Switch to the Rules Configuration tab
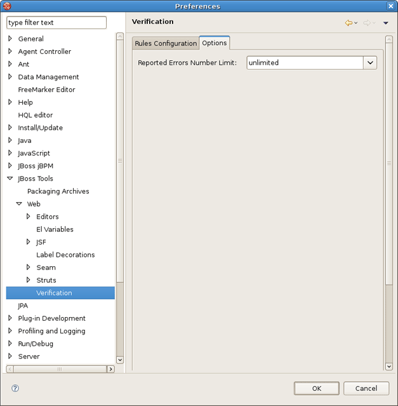Image resolution: width=398 pixels, height=406 pixels. coord(166,43)
